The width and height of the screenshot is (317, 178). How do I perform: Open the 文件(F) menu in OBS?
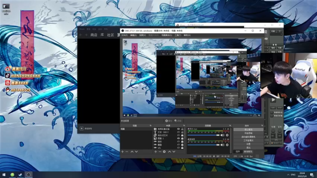[x=124, y=35]
